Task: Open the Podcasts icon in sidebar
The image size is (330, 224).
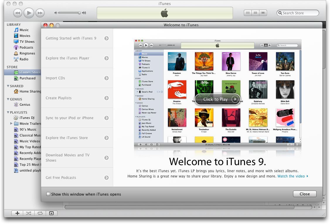Action: [16, 47]
